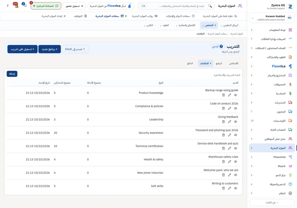Screen dimensions: 297x208
Task: Click اسأل Flowrica assistant button
Action: [x=111, y=6]
